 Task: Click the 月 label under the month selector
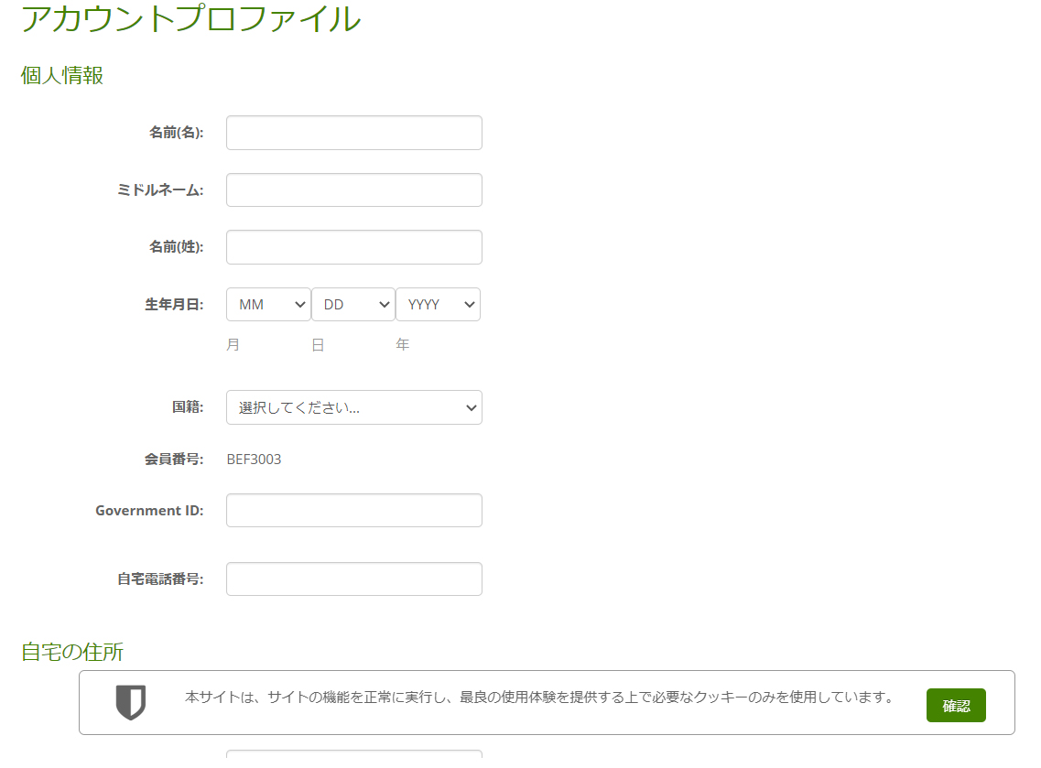[233, 345]
